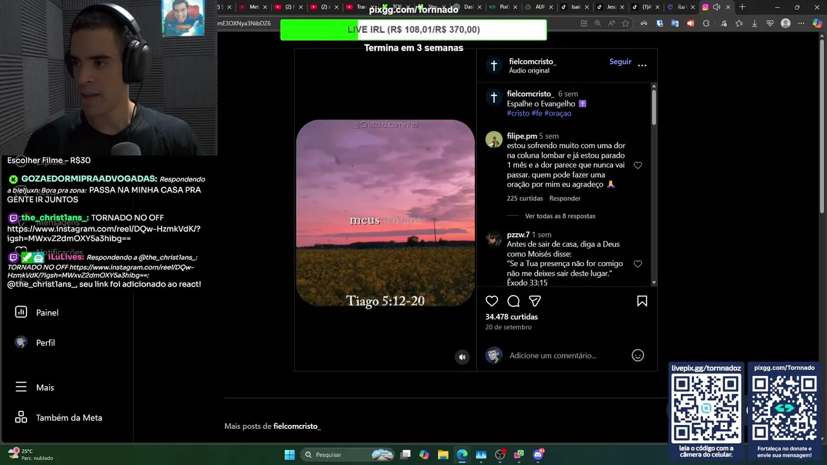Open the Windows Start menu
Screen dimensions: 827x465
pos(289,455)
